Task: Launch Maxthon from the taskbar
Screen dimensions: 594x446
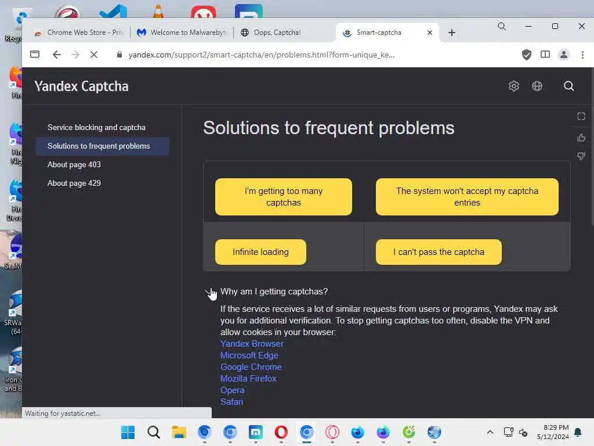Action: tap(255, 432)
